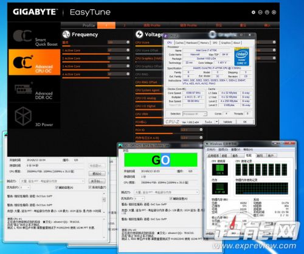Click the Validate button in CPU-Z

[227, 122]
